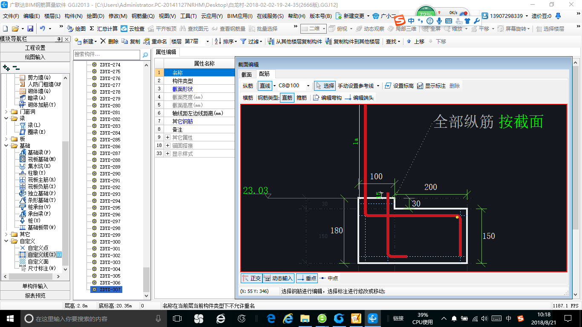Open 文件(F) menu

point(11,16)
